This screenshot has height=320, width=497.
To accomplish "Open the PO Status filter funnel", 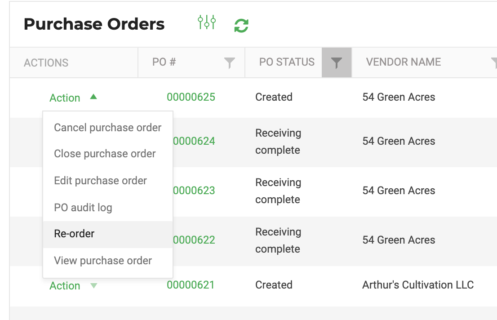I will point(336,62).
